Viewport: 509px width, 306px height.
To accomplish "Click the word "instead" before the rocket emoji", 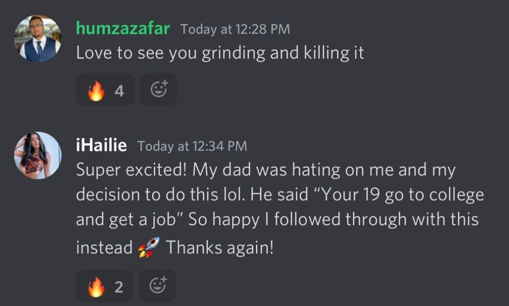I will [104, 247].
